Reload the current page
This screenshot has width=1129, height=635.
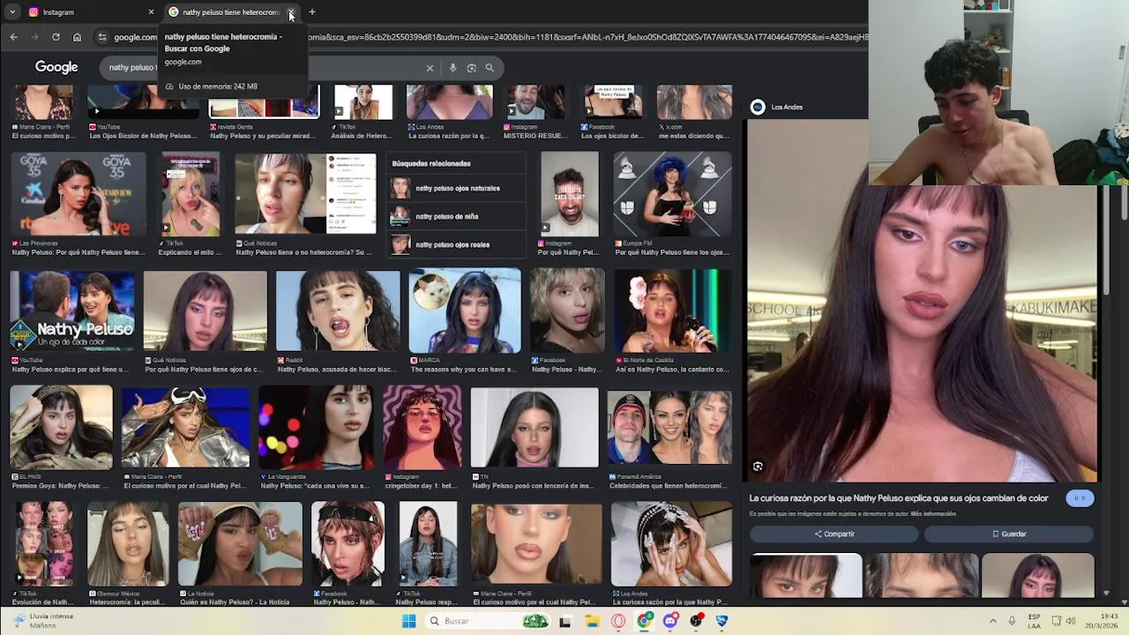pos(56,37)
